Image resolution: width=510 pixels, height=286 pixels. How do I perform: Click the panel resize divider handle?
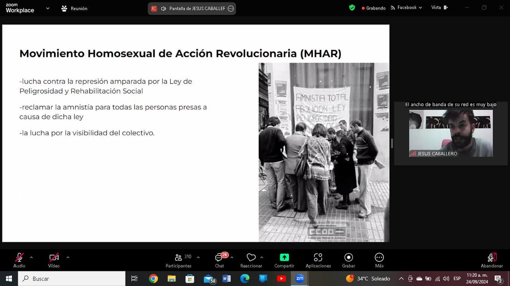(392, 143)
